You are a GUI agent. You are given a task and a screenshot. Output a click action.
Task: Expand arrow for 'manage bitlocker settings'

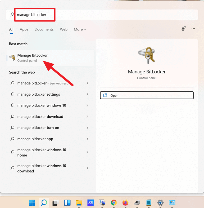coord(87,94)
